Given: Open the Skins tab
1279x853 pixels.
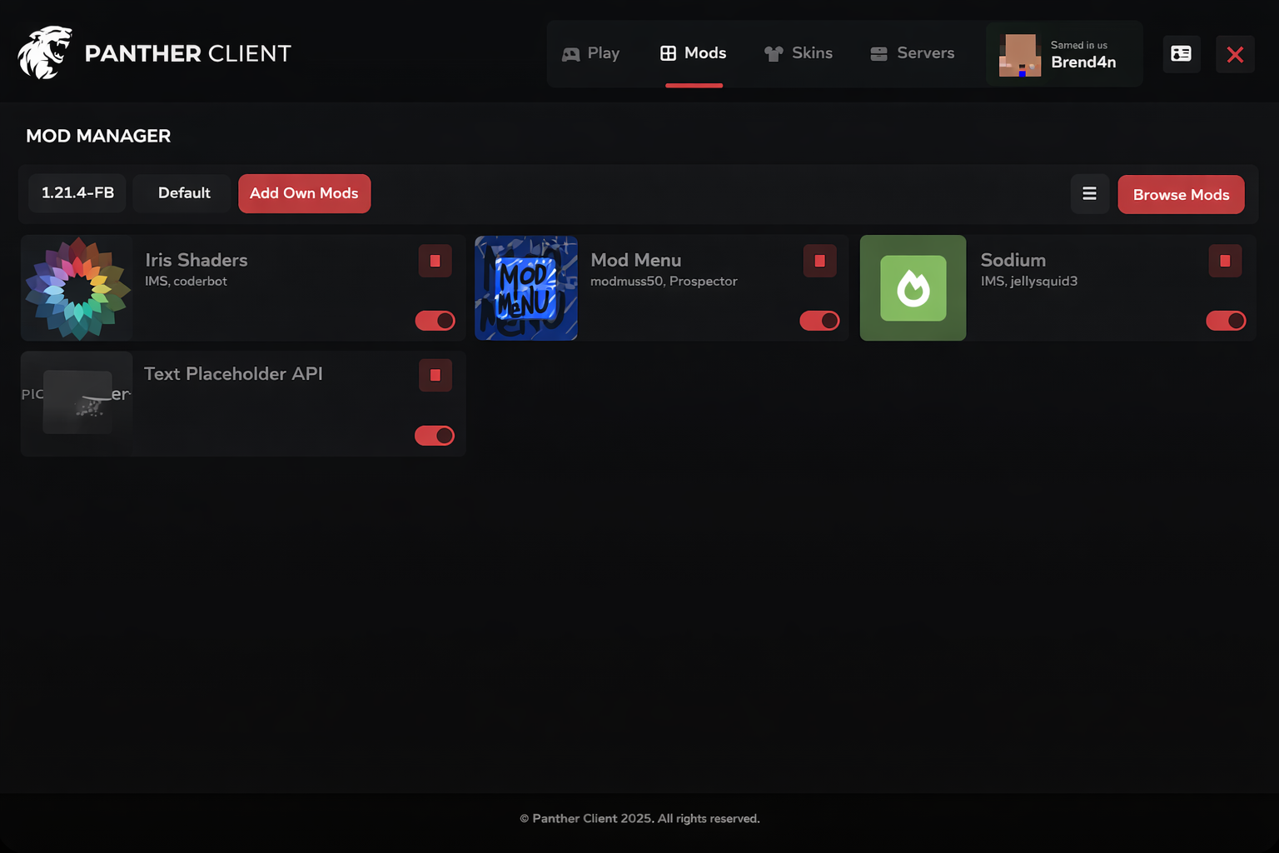Looking at the screenshot, I should click(799, 53).
